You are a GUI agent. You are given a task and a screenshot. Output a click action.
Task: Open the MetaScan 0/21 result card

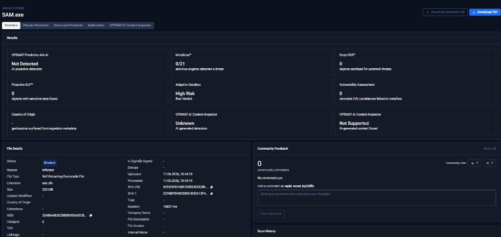click(251, 62)
